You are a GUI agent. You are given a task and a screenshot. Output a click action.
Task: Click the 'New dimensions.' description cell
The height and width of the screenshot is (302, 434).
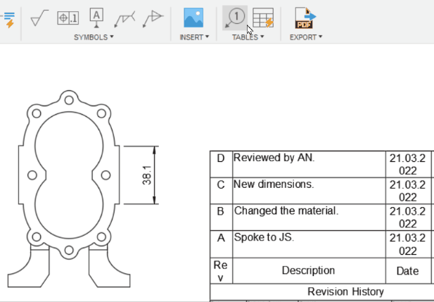(309, 191)
